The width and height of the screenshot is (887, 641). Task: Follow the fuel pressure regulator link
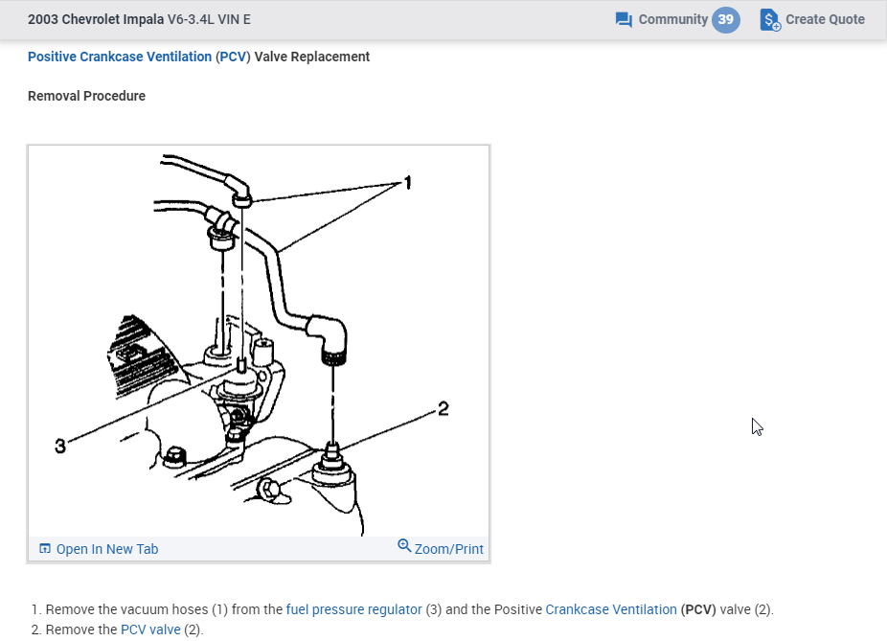[353, 609]
